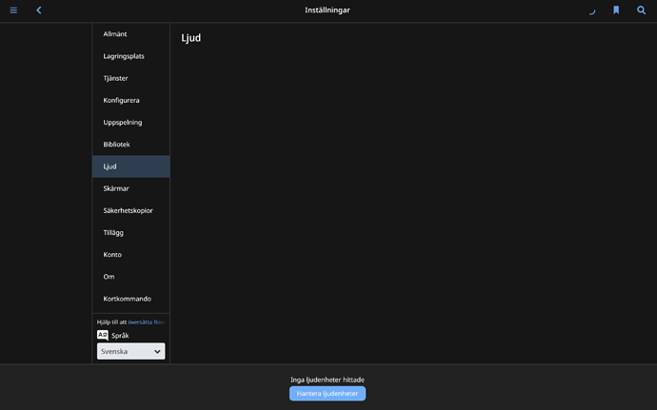The height and width of the screenshot is (410, 657).
Task: Click the Ljud page heading
Action: [x=191, y=38]
